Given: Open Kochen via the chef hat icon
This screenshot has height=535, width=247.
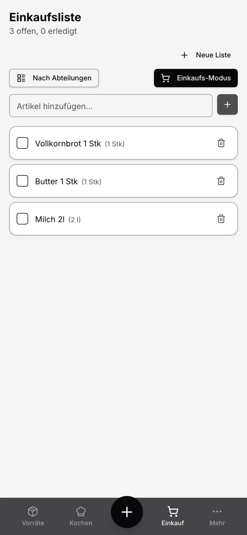Looking at the screenshot, I should tap(81, 511).
